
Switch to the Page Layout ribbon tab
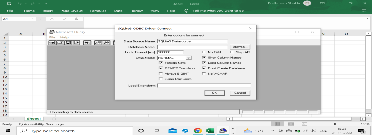click(x=71, y=11)
